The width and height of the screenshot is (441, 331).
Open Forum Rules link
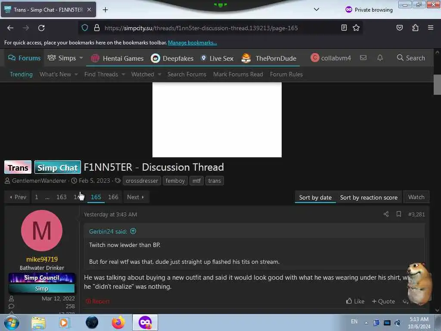pyautogui.click(x=286, y=74)
